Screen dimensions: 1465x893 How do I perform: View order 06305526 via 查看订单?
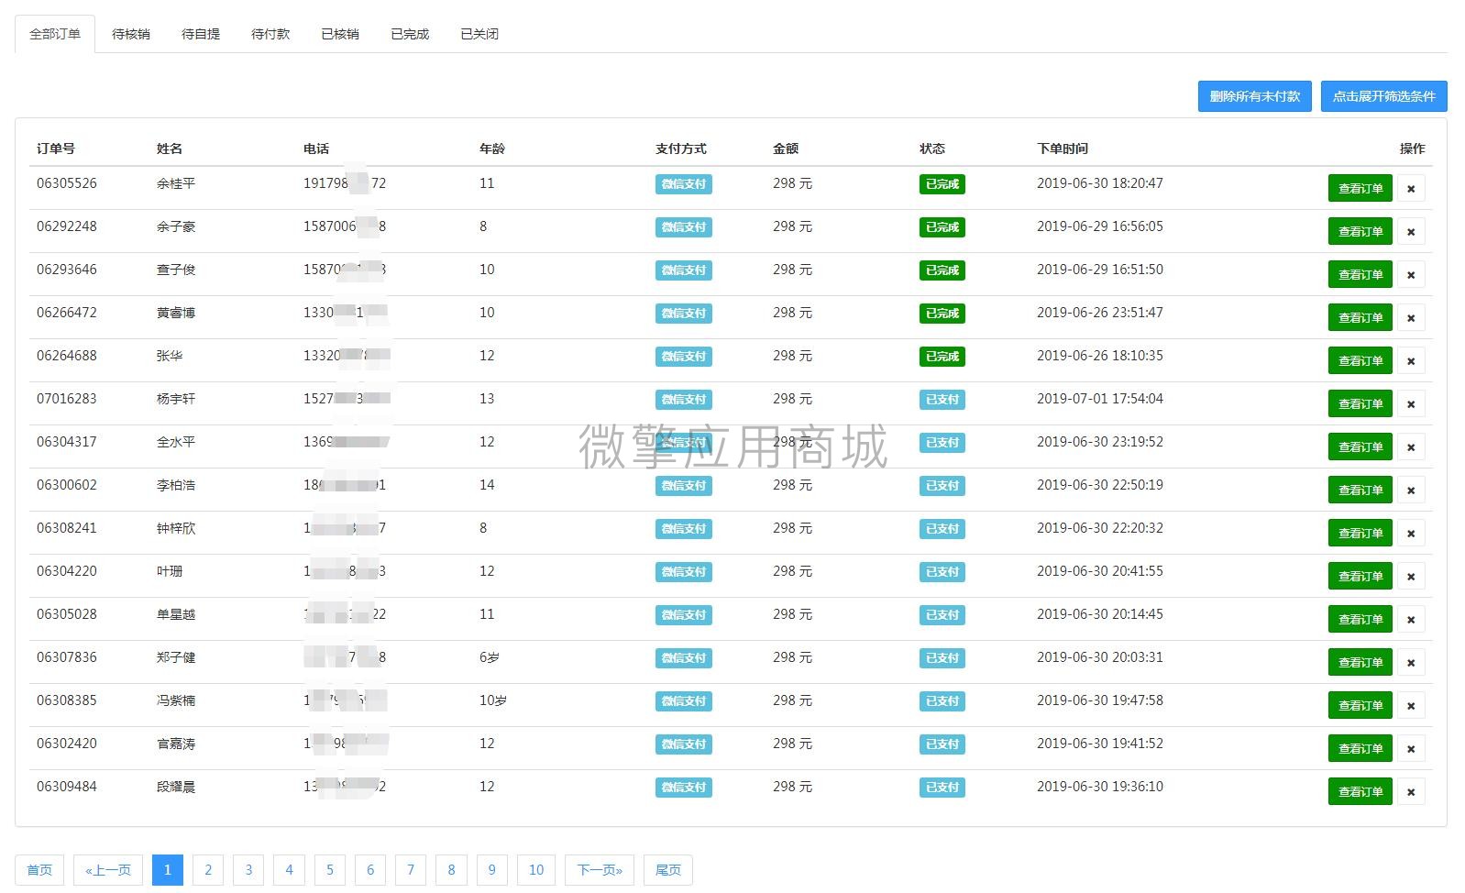1360,188
